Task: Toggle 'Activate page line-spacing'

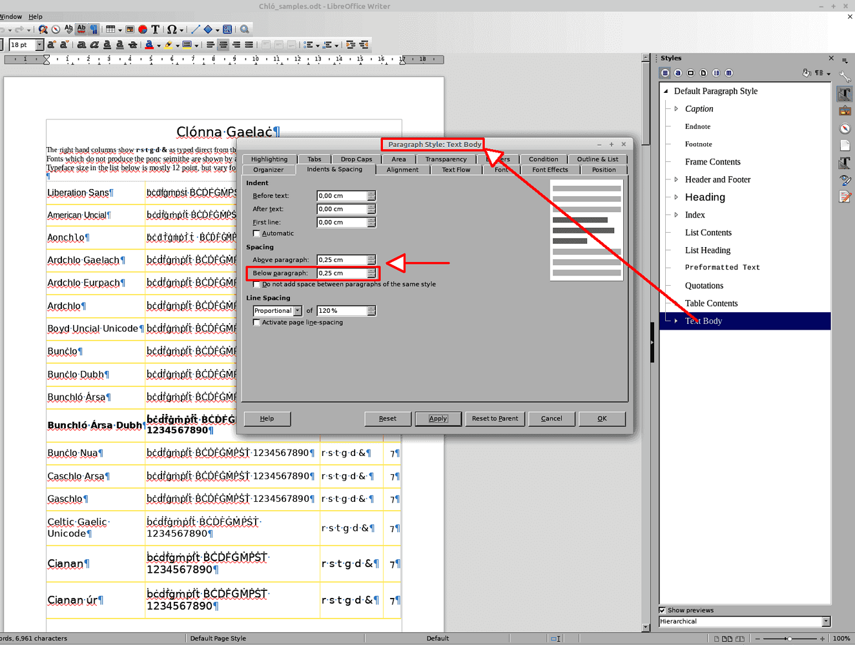Action: (x=256, y=322)
